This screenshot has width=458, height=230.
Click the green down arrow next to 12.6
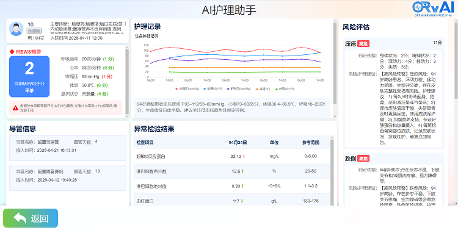point(242,171)
